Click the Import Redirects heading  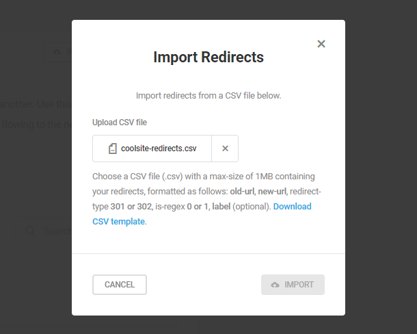tap(209, 57)
